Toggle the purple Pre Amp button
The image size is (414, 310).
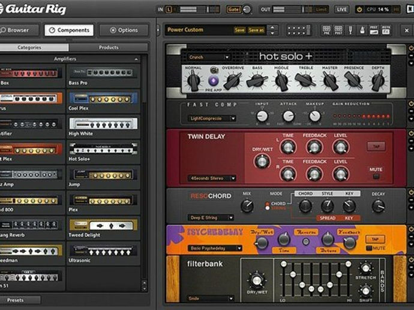click(214, 81)
